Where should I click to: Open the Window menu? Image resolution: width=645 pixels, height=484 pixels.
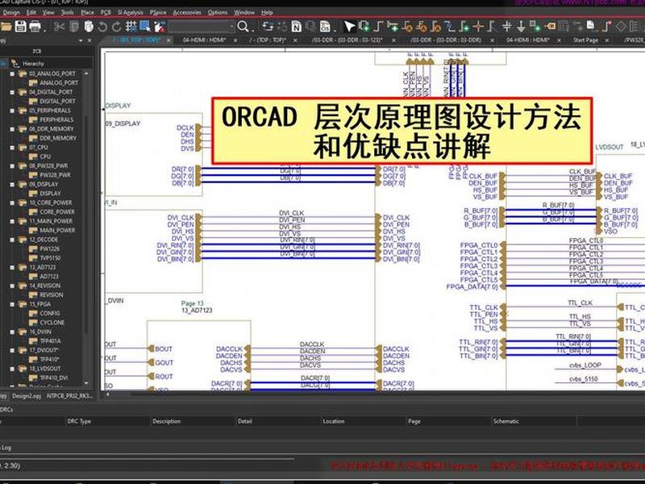click(244, 12)
